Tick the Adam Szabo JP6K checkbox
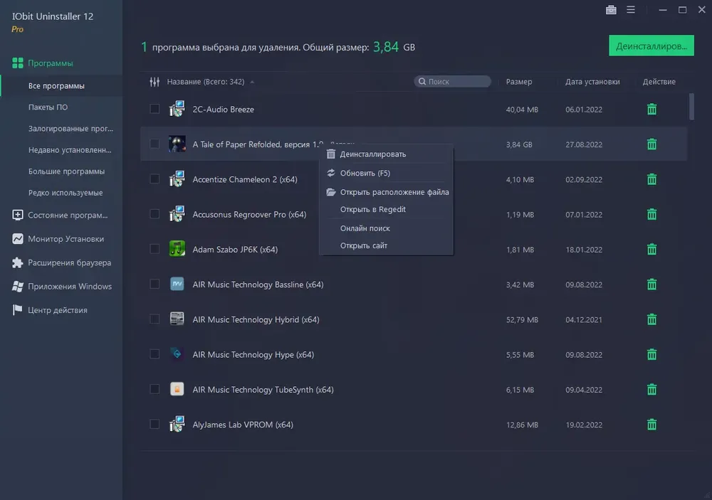712x500 pixels. (x=155, y=249)
